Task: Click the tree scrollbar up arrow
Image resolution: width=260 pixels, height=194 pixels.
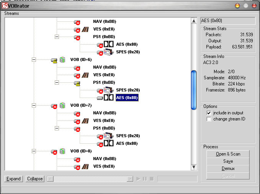Action: tap(194, 21)
